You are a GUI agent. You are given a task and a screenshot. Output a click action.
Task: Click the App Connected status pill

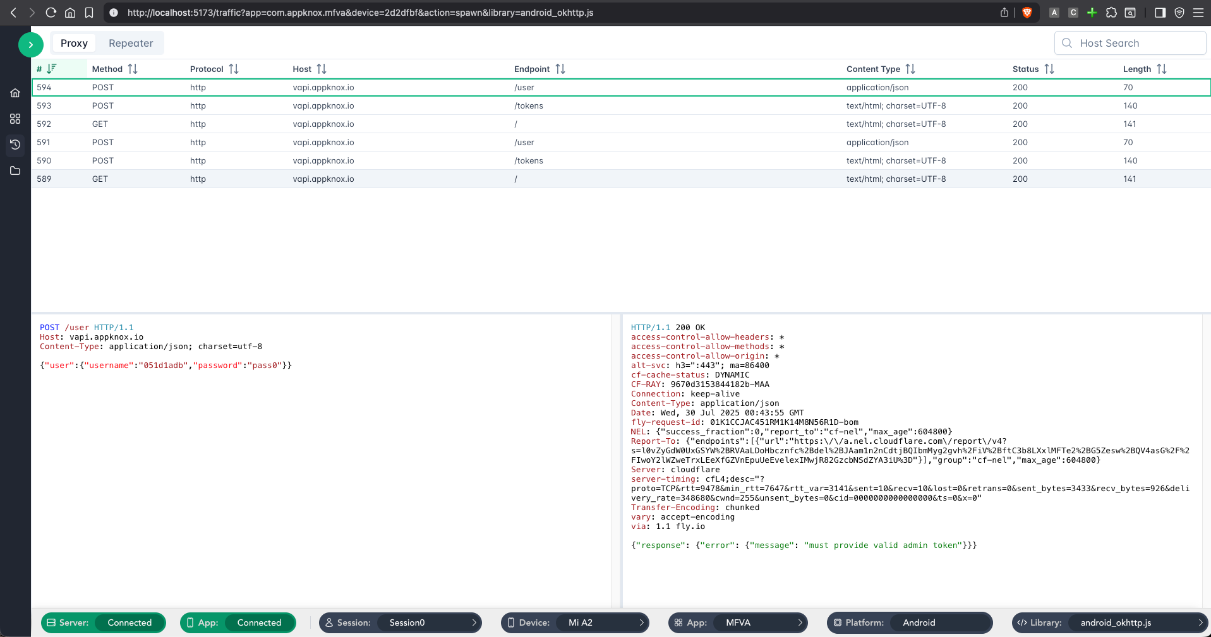click(238, 622)
